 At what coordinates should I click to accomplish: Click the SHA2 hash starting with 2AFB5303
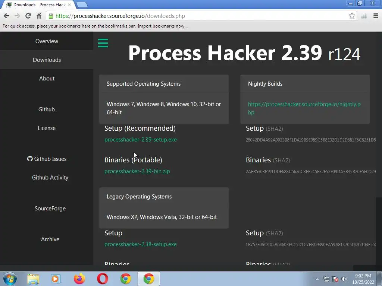point(311,171)
